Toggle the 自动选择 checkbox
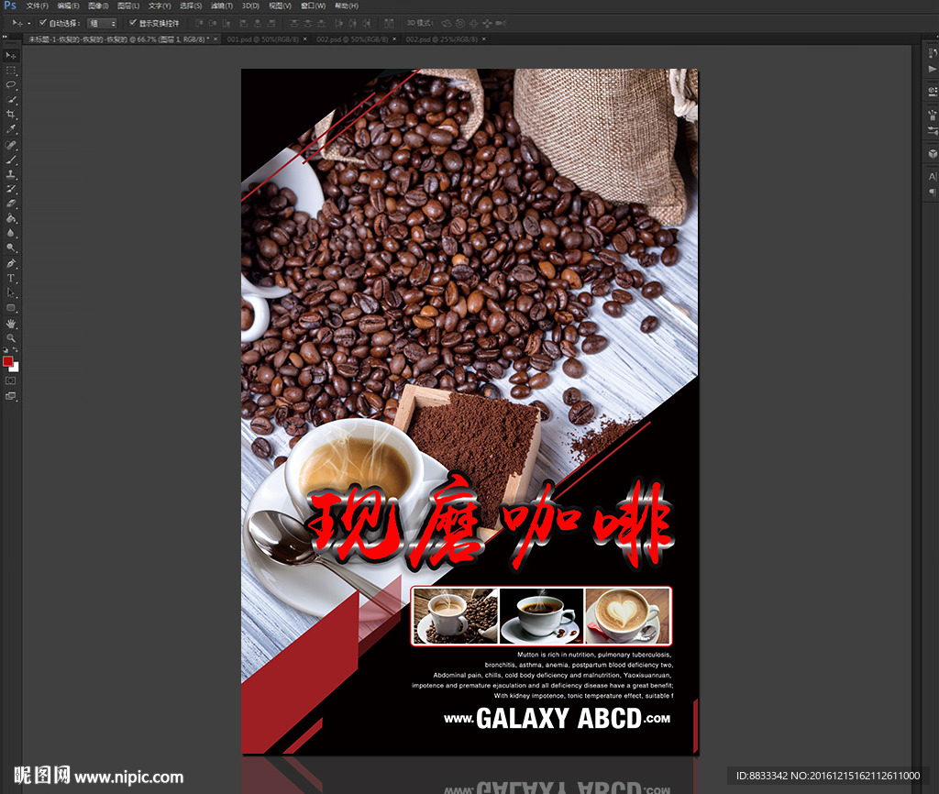Viewport: 939px width, 794px height. 42,22
